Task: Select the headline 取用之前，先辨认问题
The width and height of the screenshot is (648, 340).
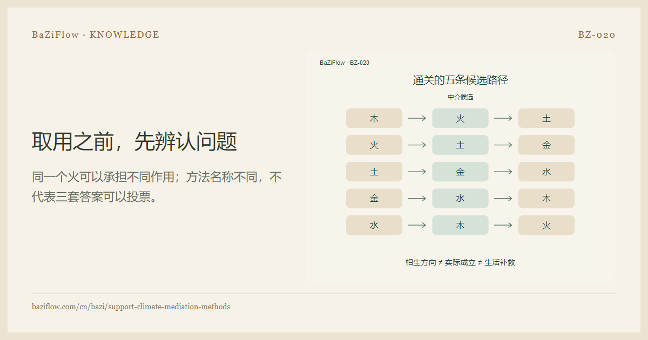Action: [134, 142]
